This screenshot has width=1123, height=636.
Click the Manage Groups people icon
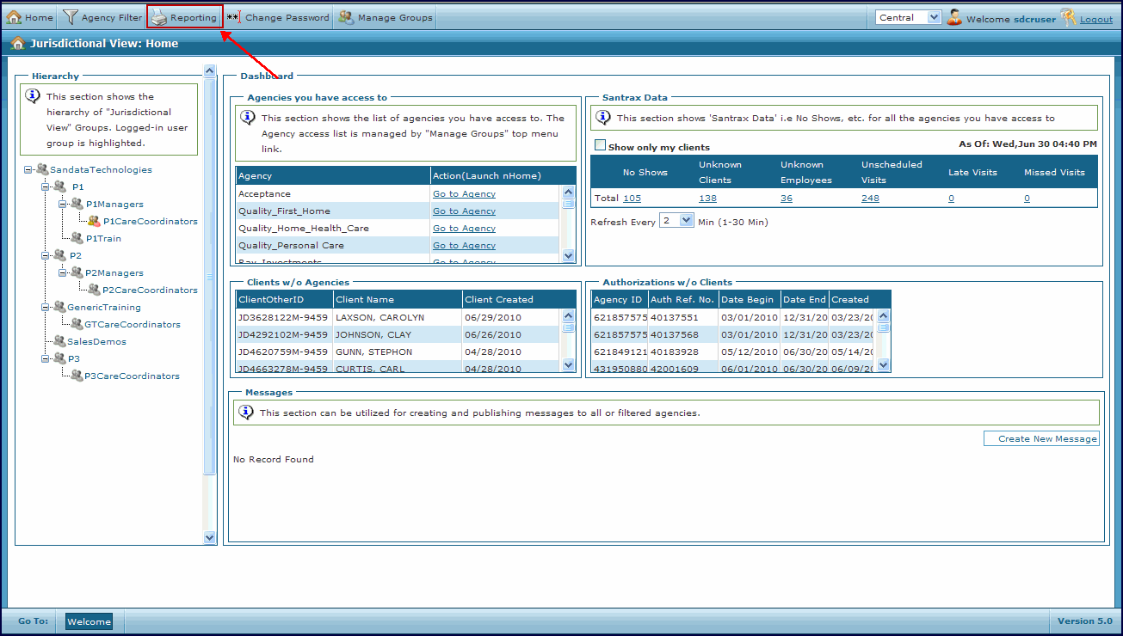[x=346, y=17]
